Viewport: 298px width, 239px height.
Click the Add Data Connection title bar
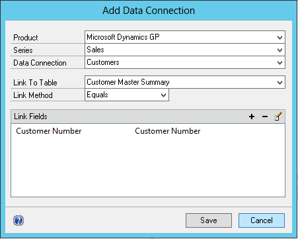(x=149, y=11)
